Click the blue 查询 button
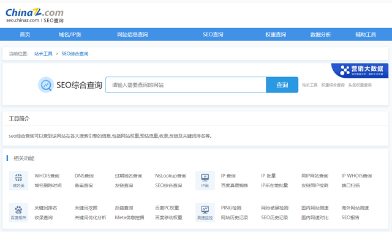 click(282, 85)
